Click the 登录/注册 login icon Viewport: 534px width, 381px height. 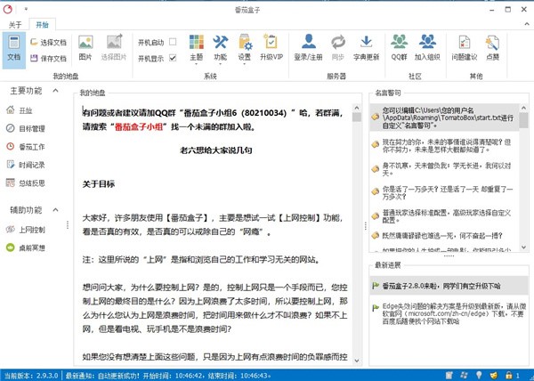point(307,48)
